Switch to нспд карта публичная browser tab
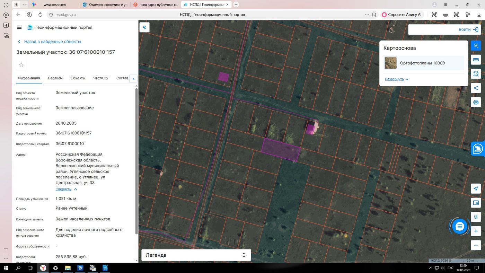Screen dimensions: 485x273 156,5
